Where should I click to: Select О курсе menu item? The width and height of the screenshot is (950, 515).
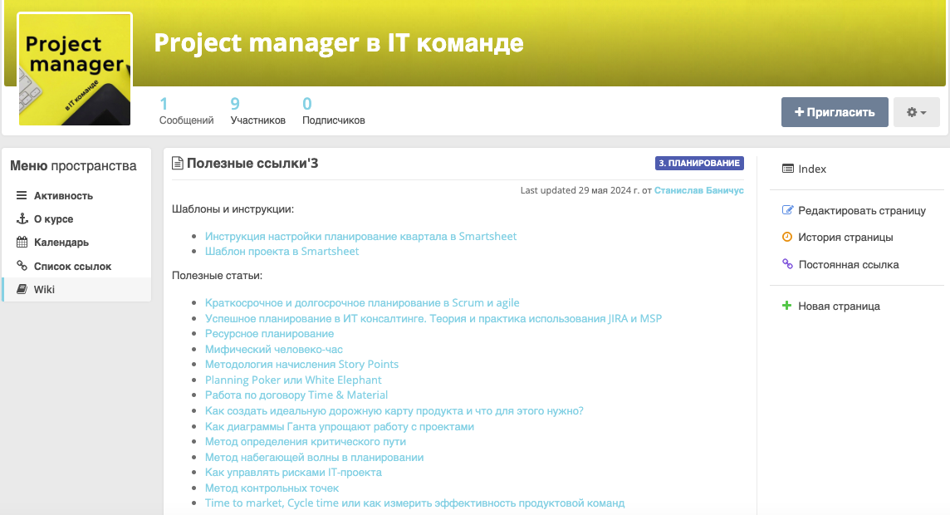pyautogui.click(x=53, y=219)
